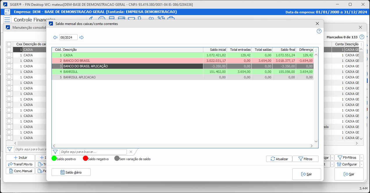Click Cxa column header in Manutenção grid

(18, 44)
